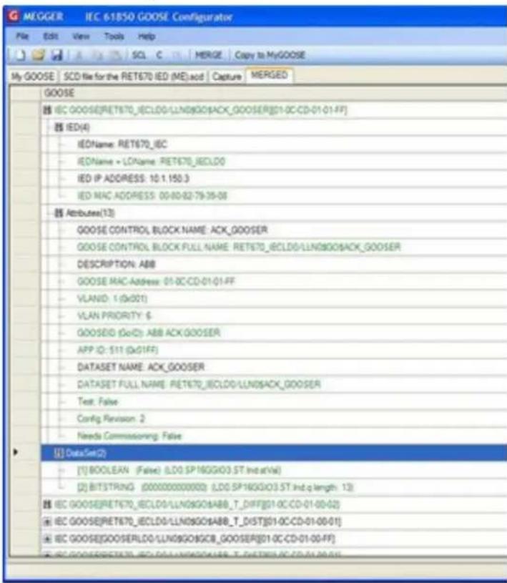Select the [2] BITSTRING dataset entry
This screenshot has width=507, height=583.
[274, 487]
